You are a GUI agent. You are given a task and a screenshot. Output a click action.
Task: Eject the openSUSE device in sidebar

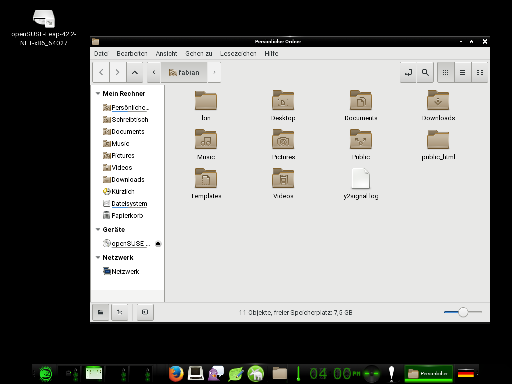158,244
